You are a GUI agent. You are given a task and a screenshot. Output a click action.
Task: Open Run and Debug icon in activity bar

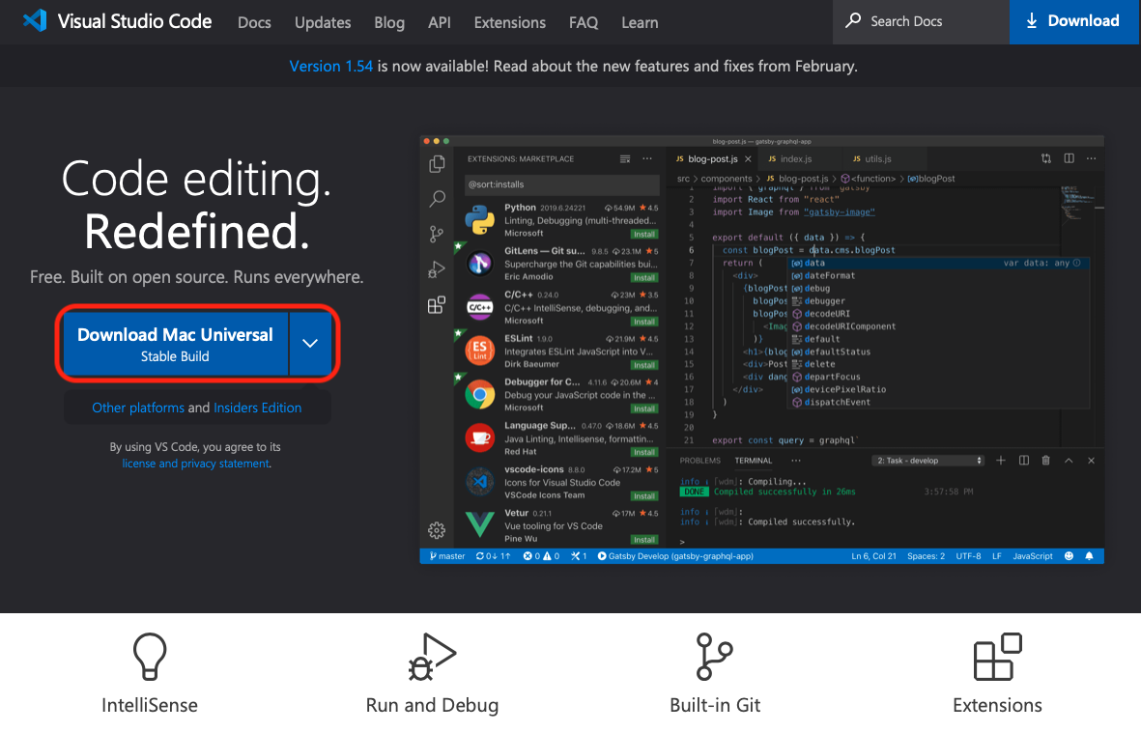click(x=437, y=269)
